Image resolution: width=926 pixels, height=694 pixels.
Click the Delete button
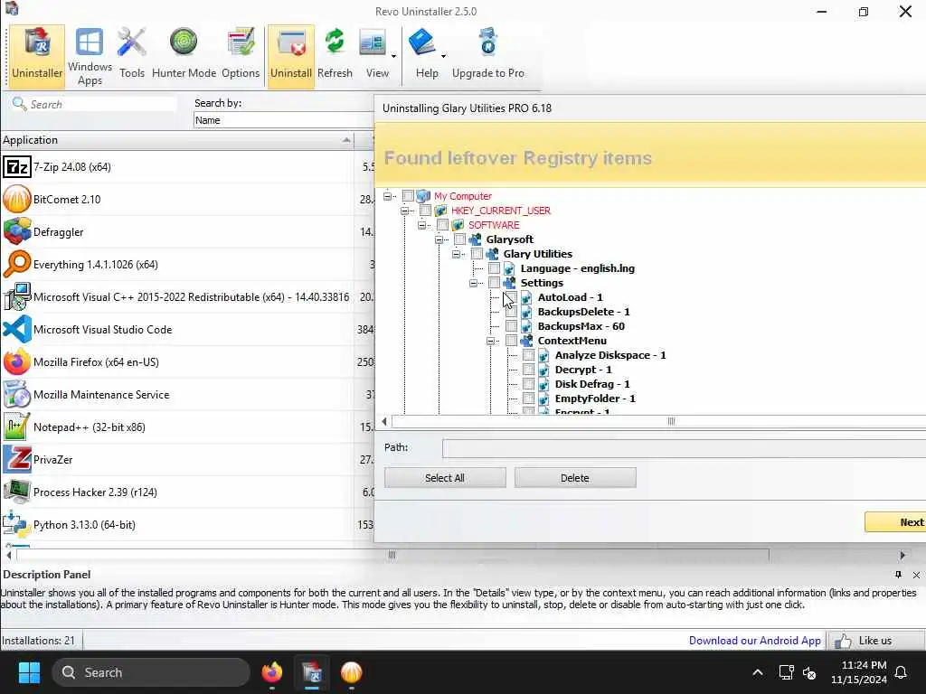(574, 477)
